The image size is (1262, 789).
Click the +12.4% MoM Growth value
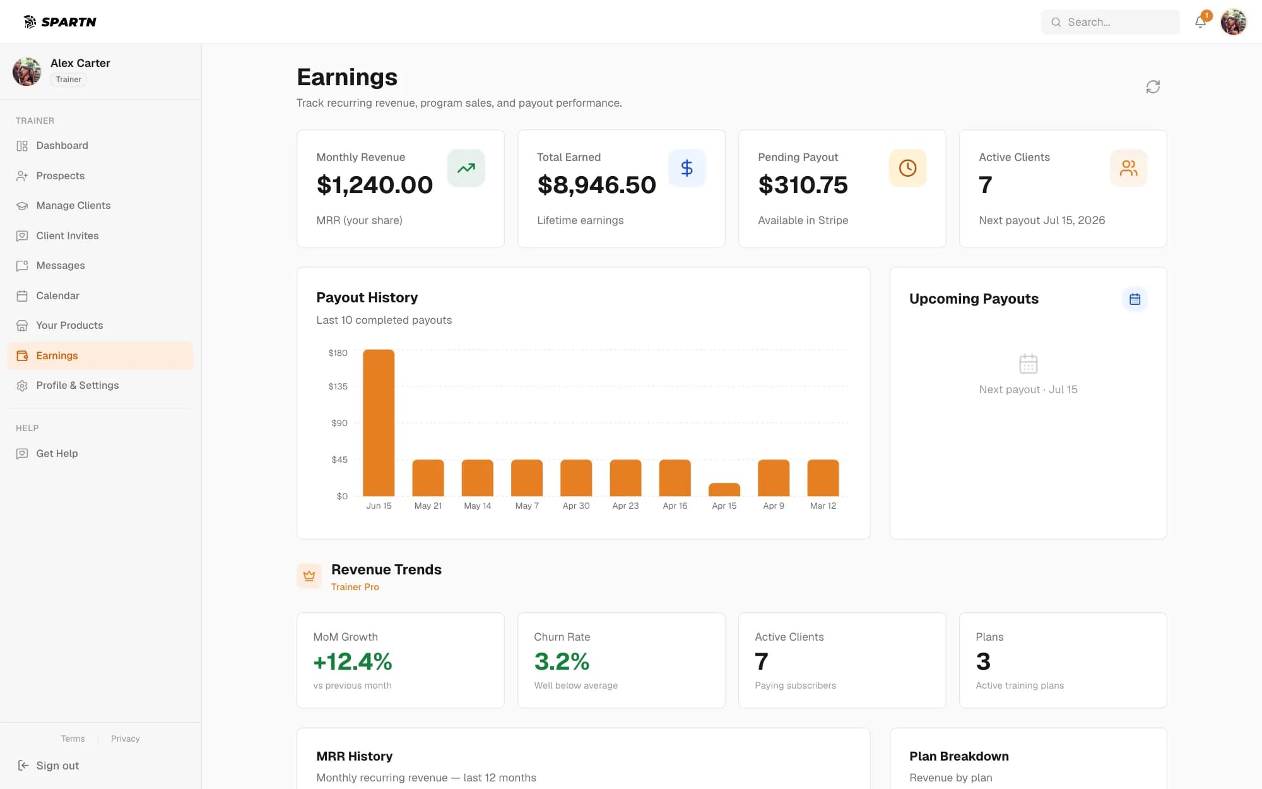pos(353,661)
